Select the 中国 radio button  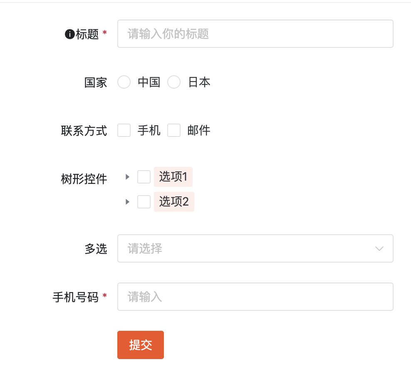(x=124, y=82)
